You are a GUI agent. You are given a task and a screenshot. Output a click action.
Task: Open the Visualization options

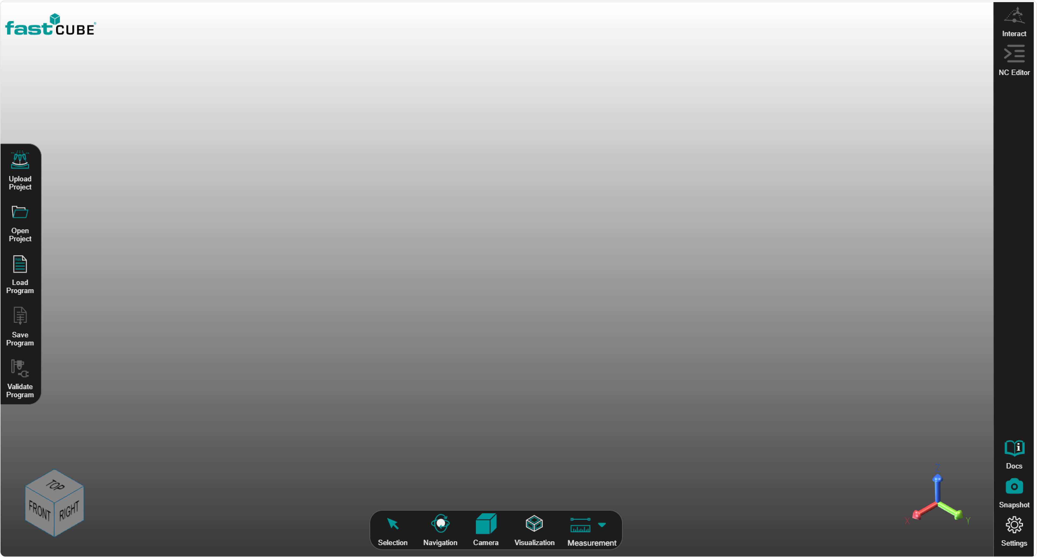[534, 524]
